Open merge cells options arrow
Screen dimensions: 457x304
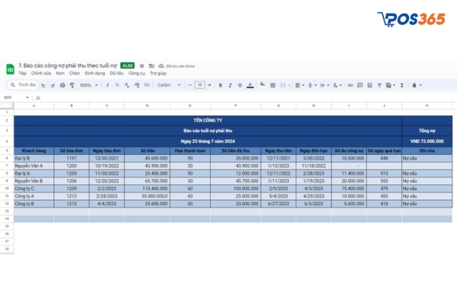289,85
